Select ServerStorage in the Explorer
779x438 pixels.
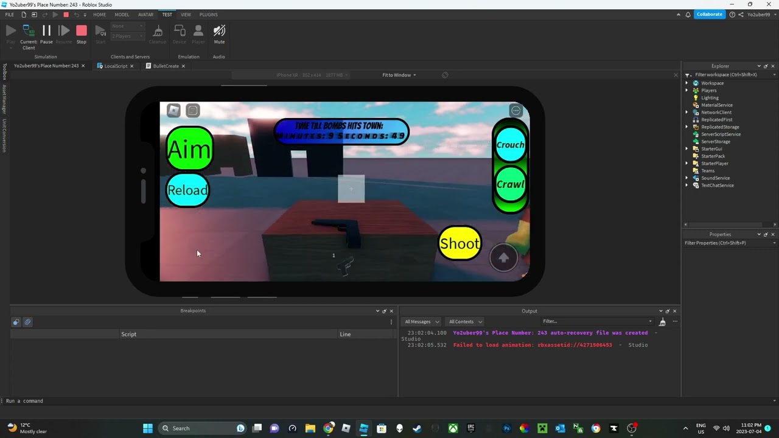(715, 141)
